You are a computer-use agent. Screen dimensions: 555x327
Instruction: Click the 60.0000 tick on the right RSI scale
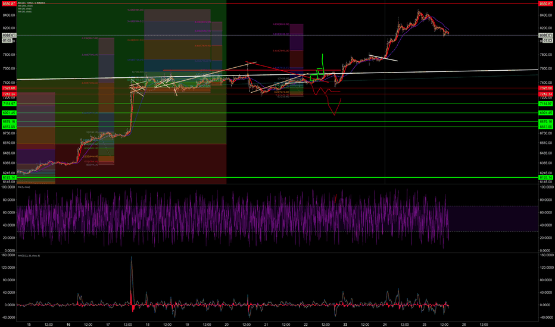(547, 212)
